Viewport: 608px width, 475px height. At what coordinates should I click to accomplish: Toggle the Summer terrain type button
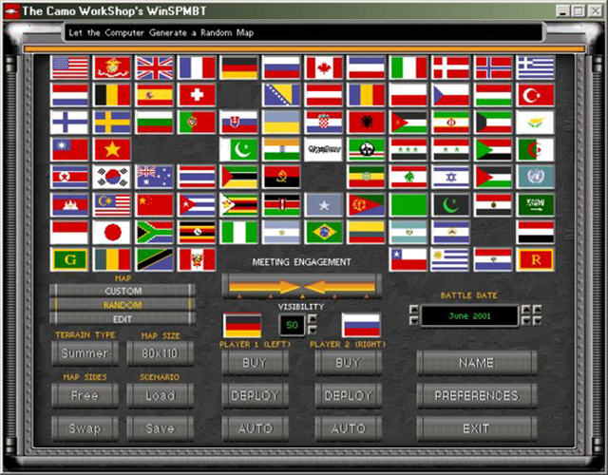tap(85, 353)
